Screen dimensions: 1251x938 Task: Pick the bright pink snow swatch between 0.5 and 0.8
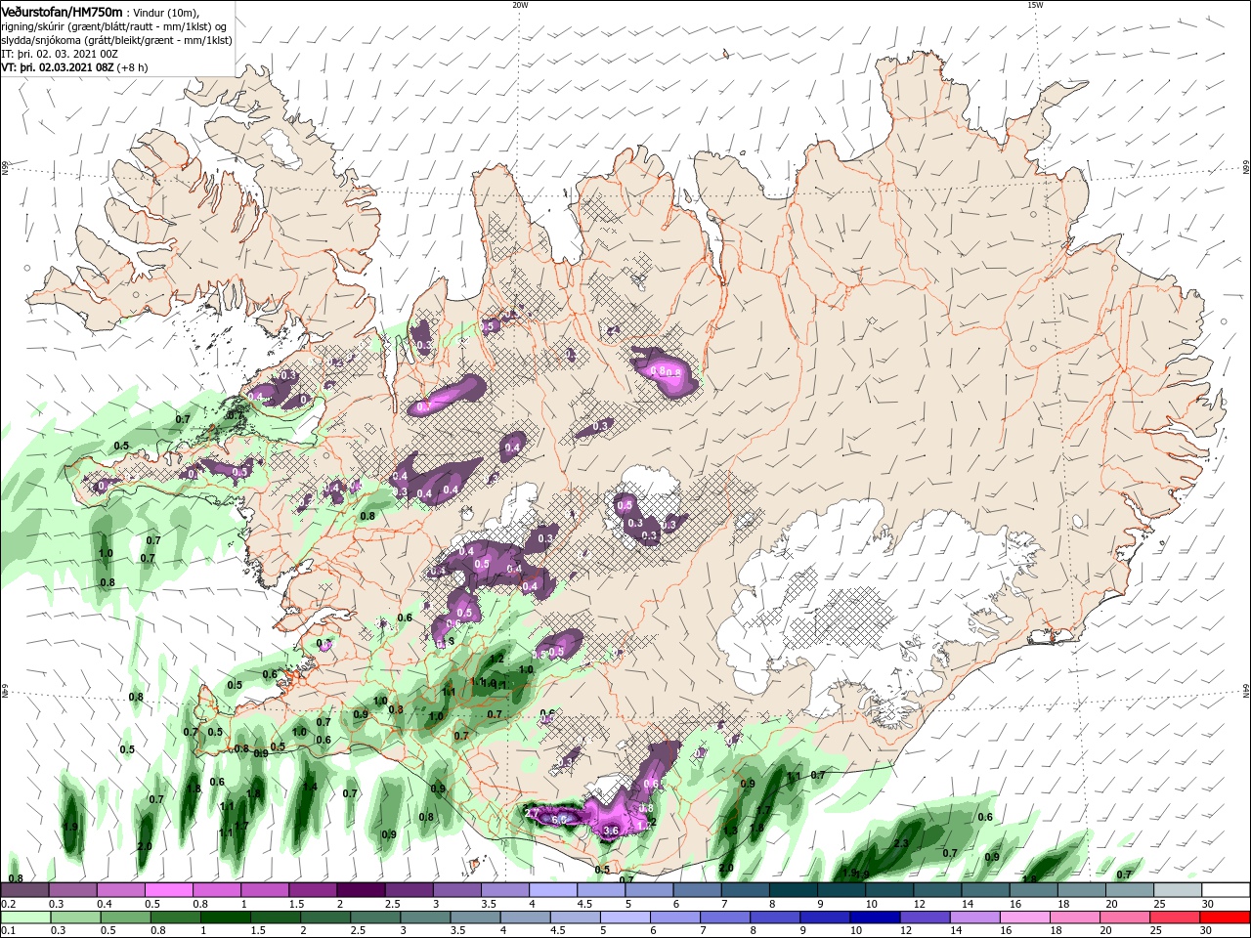pyautogui.click(x=168, y=890)
